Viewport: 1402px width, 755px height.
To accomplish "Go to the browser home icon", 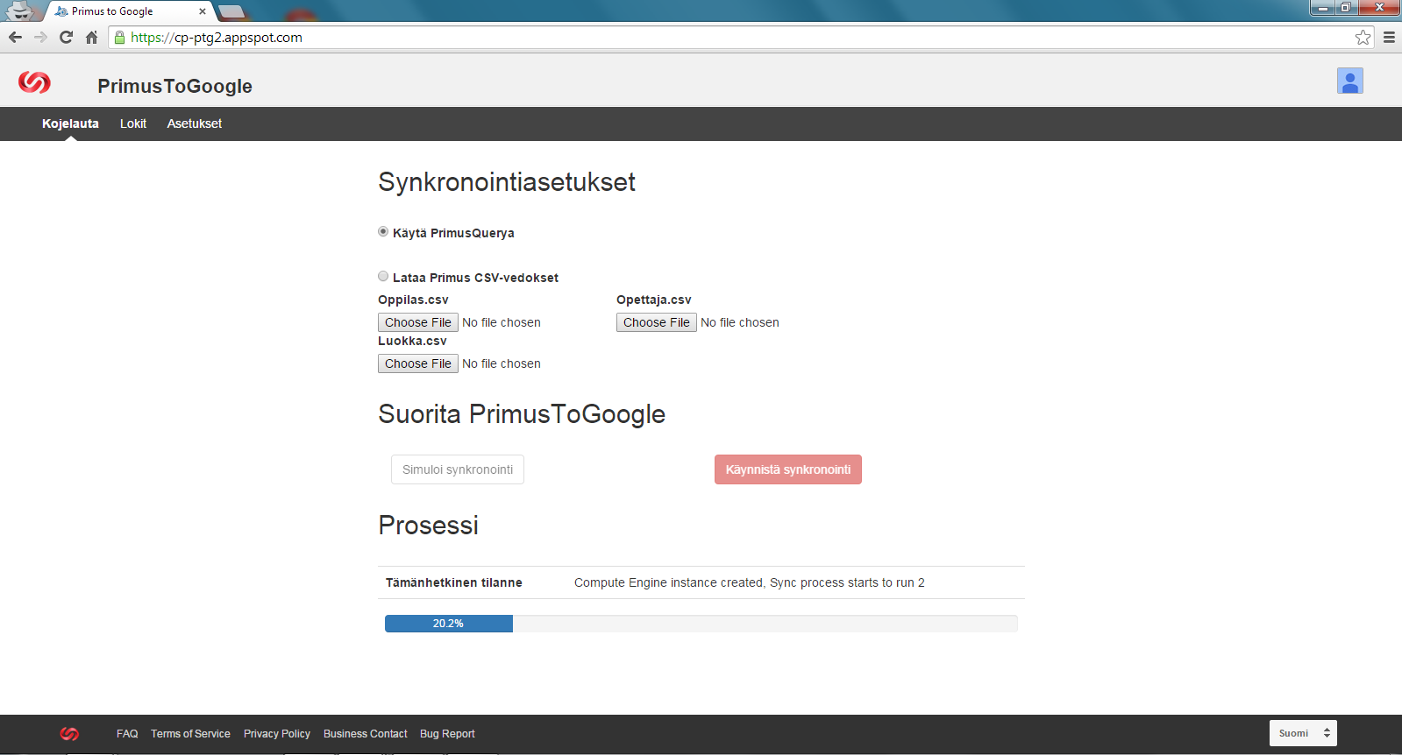I will [91, 37].
